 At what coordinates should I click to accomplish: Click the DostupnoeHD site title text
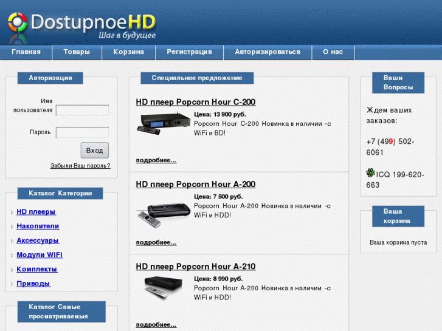point(93,22)
